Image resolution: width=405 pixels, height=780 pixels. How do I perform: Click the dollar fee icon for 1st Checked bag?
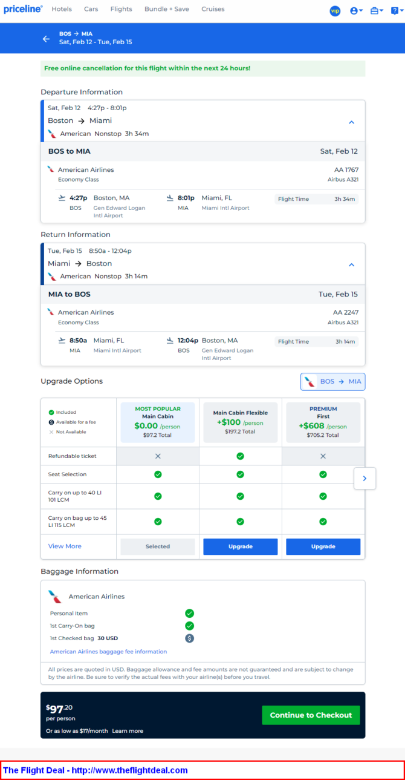(189, 638)
